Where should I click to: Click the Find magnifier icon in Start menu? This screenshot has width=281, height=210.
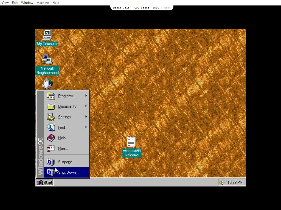[x=51, y=127]
